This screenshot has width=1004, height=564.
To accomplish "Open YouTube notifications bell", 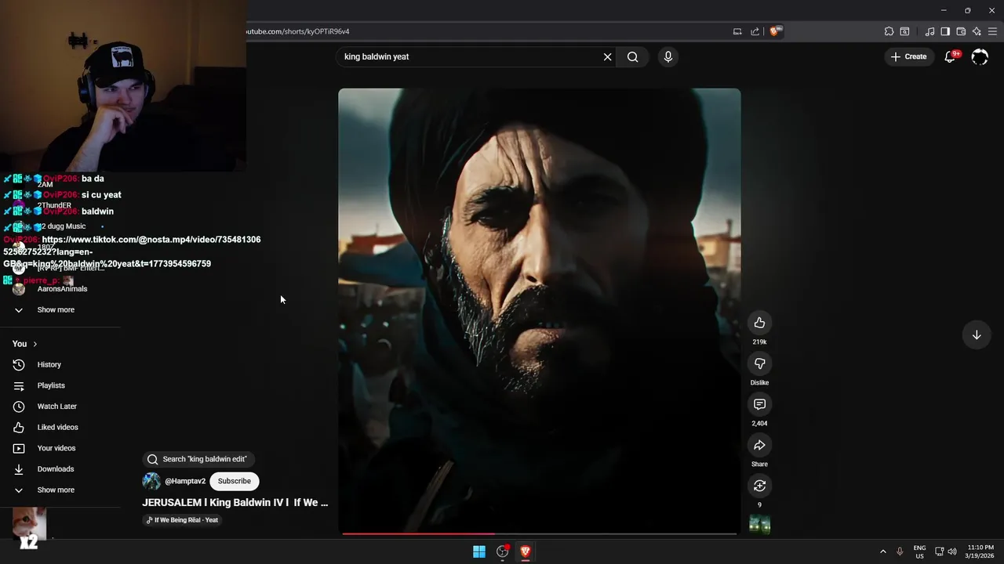I will [x=951, y=56].
